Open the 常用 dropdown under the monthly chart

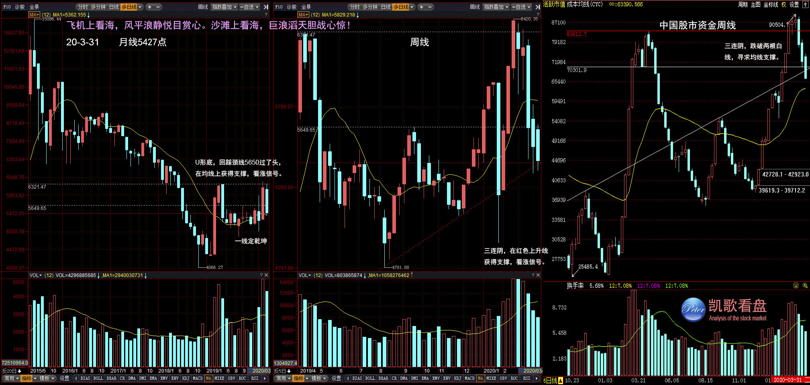(x=11, y=378)
